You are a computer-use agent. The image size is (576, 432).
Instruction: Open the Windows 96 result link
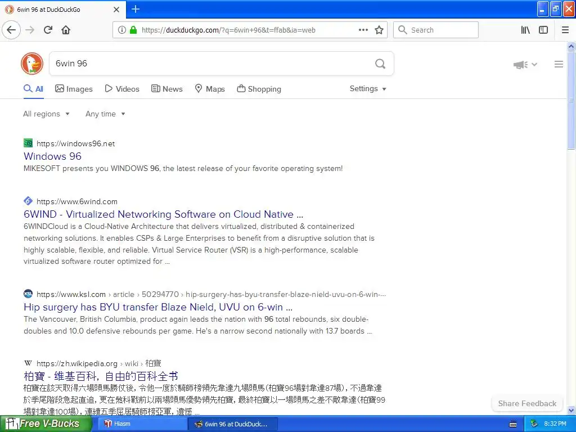pyautogui.click(x=52, y=156)
